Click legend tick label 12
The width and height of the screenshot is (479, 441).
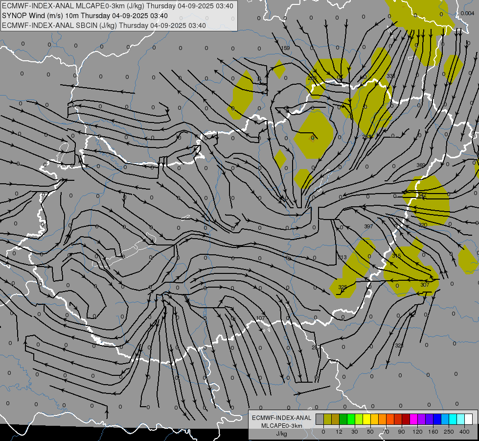pos(339,432)
